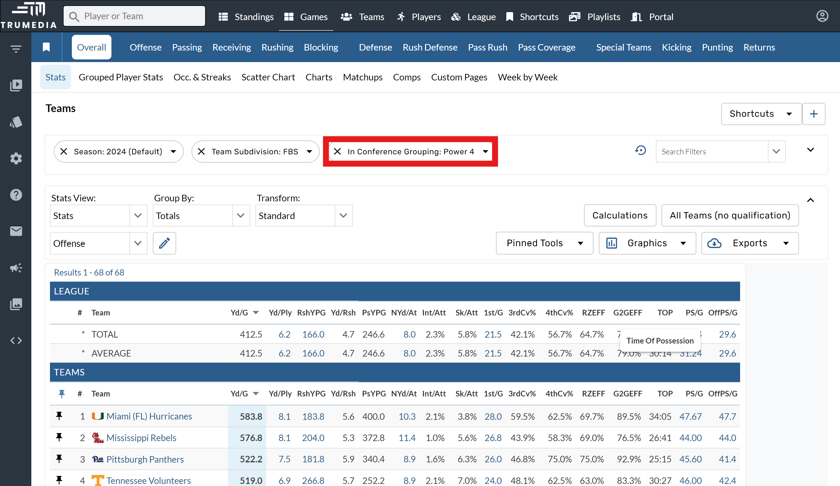The image size is (840, 486).
Task: Open the mail envelope sidebar icon
Action: point(16,231)
